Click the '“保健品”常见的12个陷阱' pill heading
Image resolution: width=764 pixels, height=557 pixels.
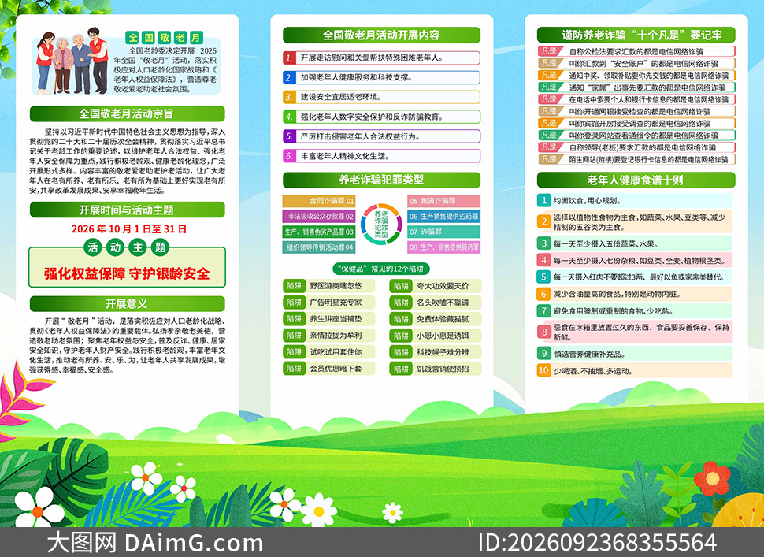[x=381, y=269]
